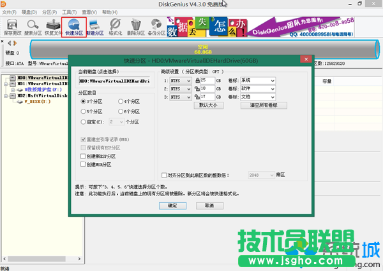Open the 查看(V) menu
Image resolution: width=383 pixels, height=271 pixels.
[x=89, y=12]
